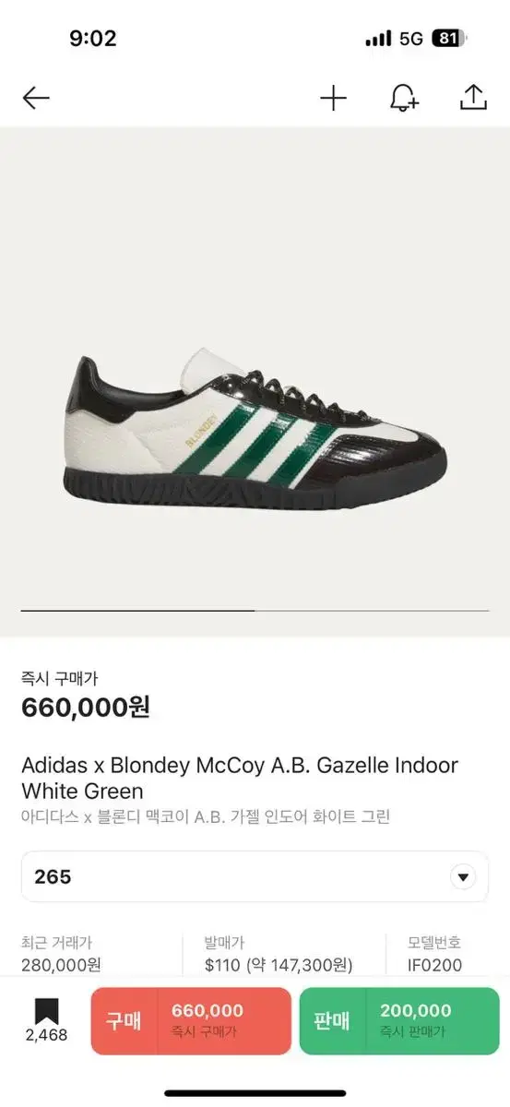Tap the red 구매 buy button
Image resolution: width=510 pixels, height=1107 pixels.
[191, 1021]
